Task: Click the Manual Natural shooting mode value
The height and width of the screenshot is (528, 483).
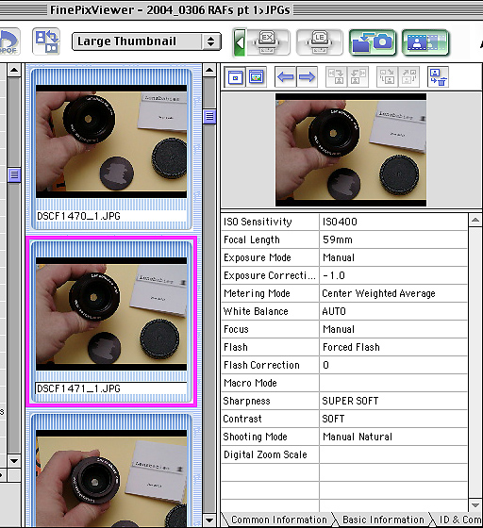Action: tap(393, 437)
